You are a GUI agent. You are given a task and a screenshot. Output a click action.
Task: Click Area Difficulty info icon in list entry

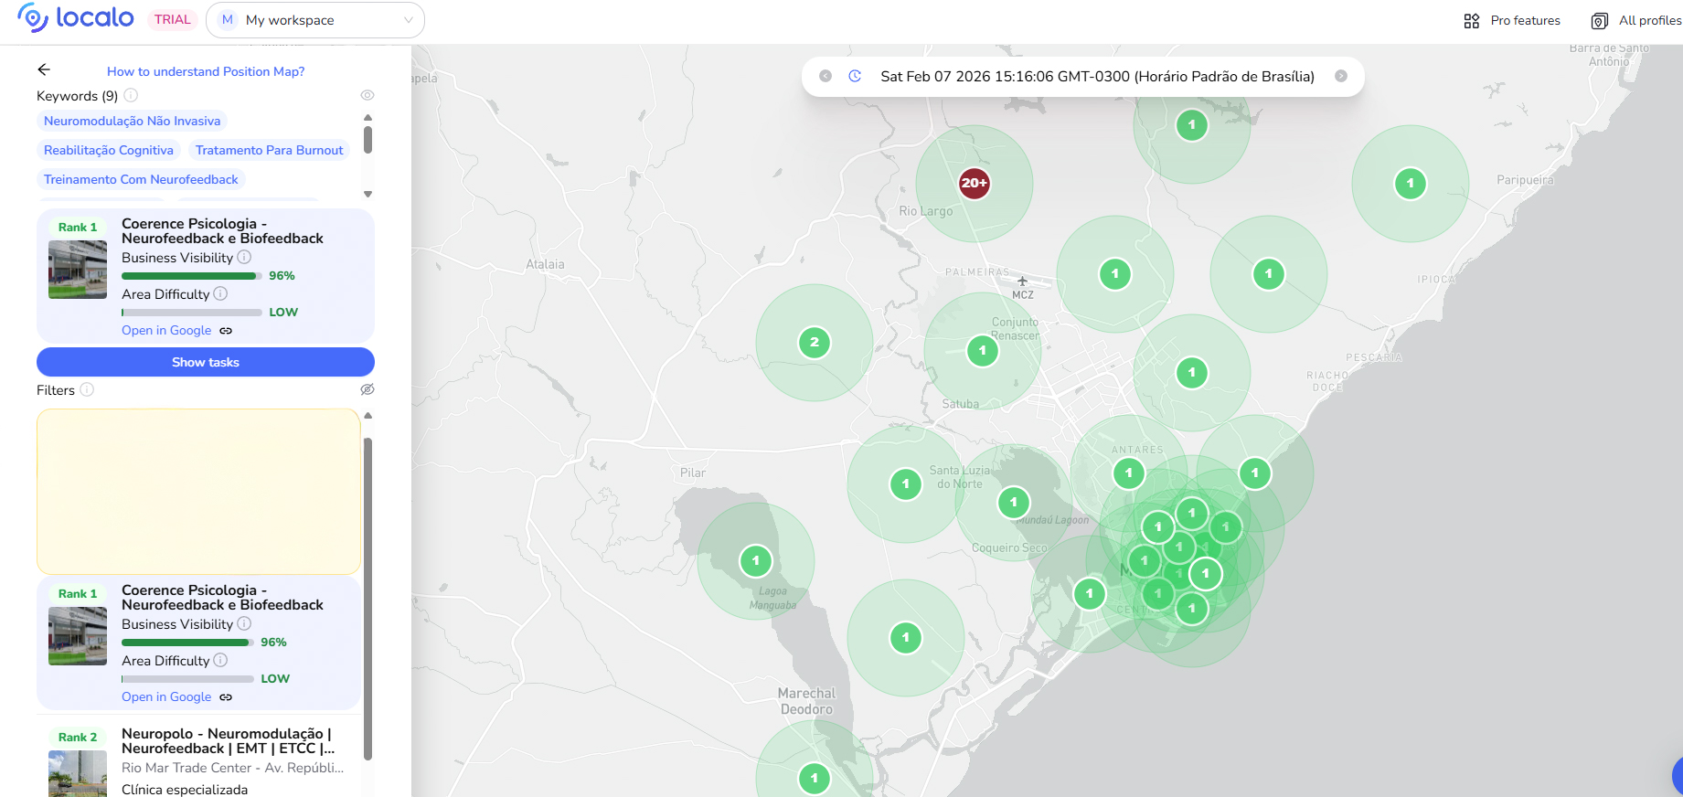point(220,660)
